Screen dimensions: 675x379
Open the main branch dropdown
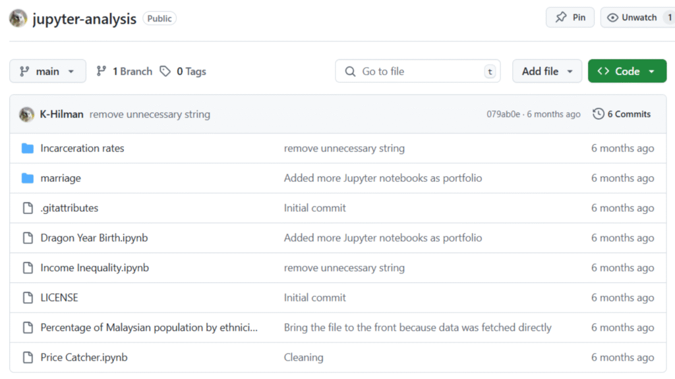(47, 71)
